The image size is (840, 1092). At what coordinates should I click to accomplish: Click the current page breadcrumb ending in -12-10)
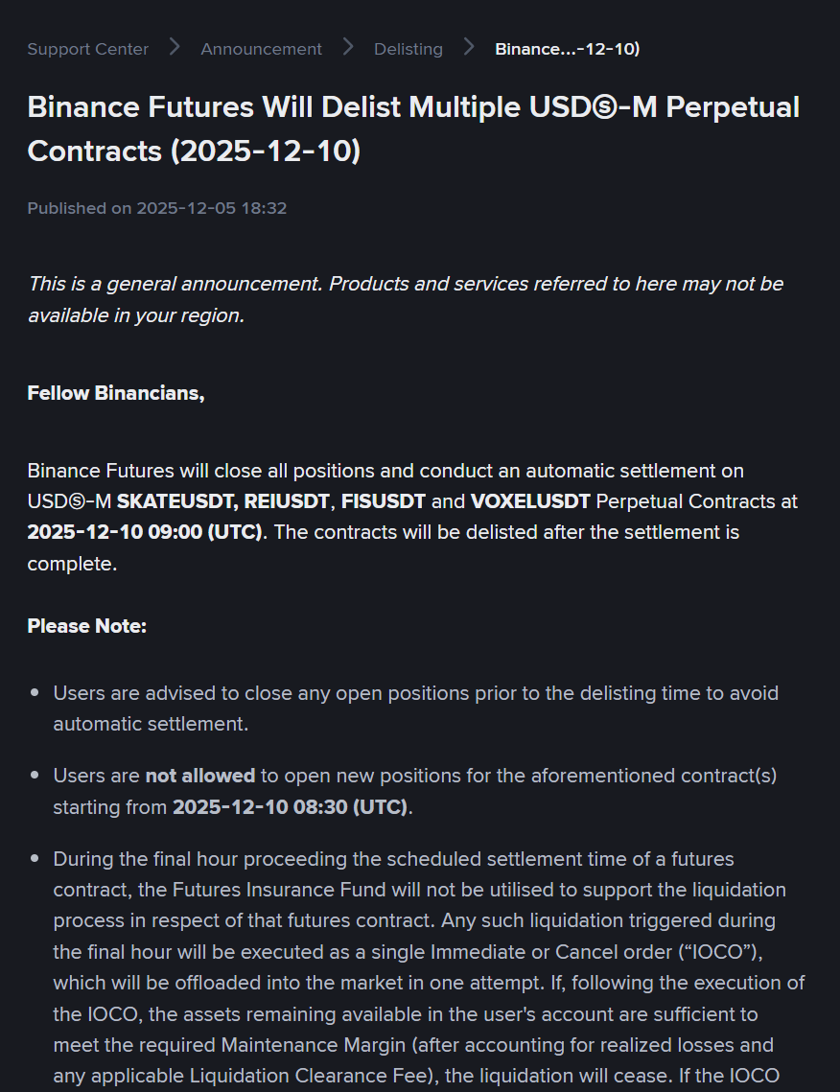pyautogui.click(x=567, y=49)
